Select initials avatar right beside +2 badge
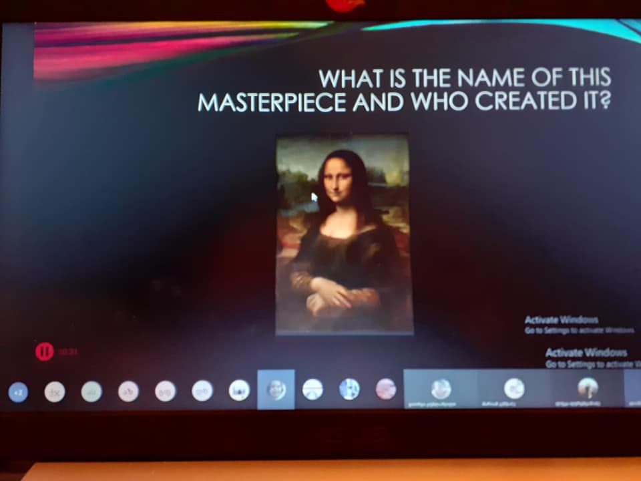 (x=55, y=392)
